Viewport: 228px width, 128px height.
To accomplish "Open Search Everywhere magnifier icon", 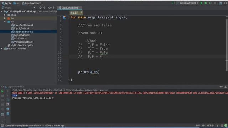I will (226, 3).
